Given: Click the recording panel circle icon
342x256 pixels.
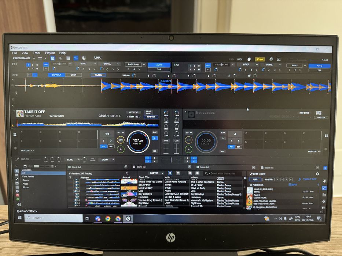Looking at the screenshot, I should click(x=84, y=58).
